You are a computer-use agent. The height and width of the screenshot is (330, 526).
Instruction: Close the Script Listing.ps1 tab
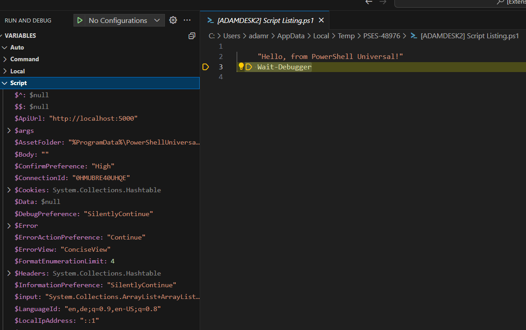click(321, 20)
